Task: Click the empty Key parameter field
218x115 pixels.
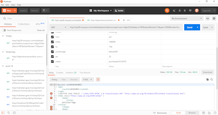Action: (x=81, y=67)
